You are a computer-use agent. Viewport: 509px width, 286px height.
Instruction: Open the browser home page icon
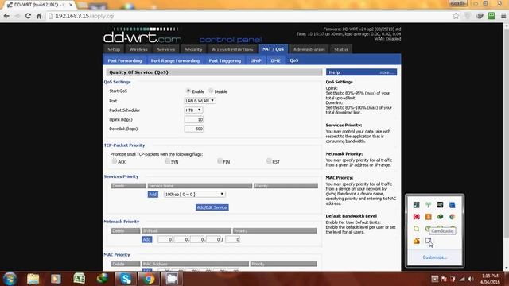click(39, 16)
